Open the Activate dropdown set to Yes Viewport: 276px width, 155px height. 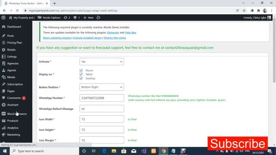click(x=102, y=62)
